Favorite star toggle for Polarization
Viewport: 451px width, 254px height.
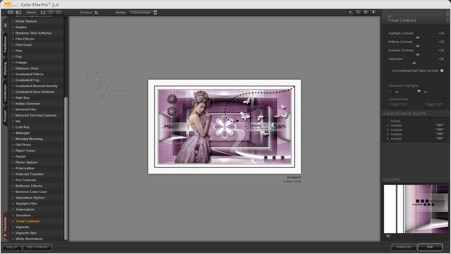click(13, 168)
